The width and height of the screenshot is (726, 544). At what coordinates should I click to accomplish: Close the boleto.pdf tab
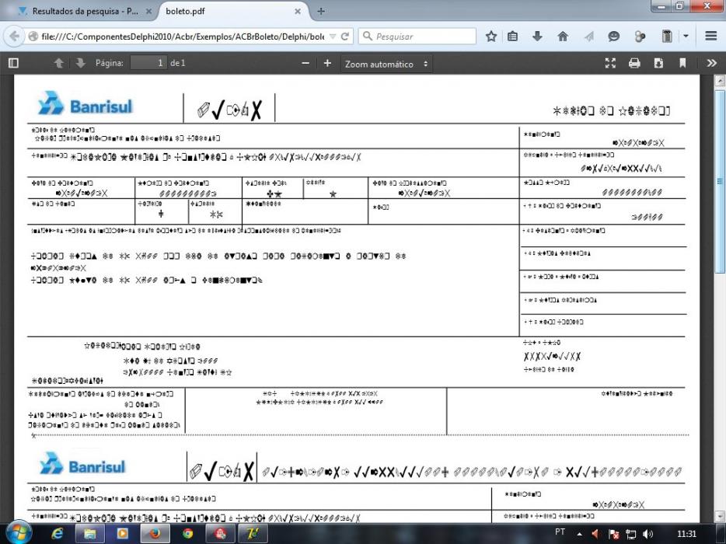point(298,11)
